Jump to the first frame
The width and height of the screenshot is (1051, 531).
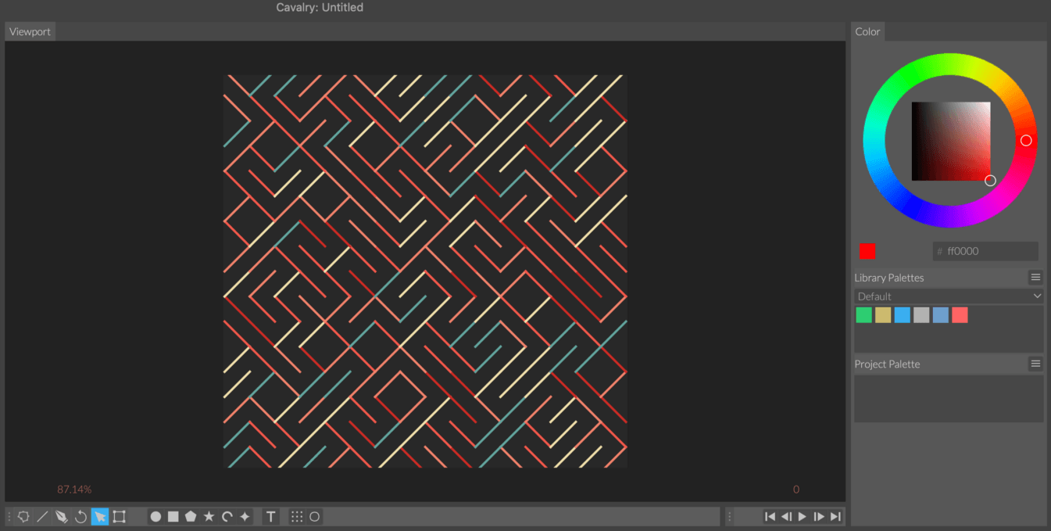[x=770, y=516]
